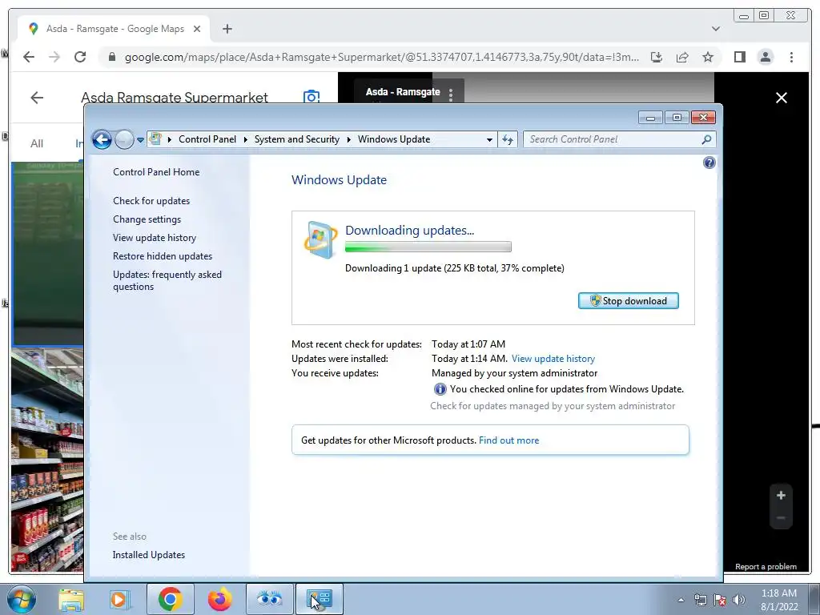Open Change settings in sidebar
Viewport: 820px width, 615px height.
point(147,219)
